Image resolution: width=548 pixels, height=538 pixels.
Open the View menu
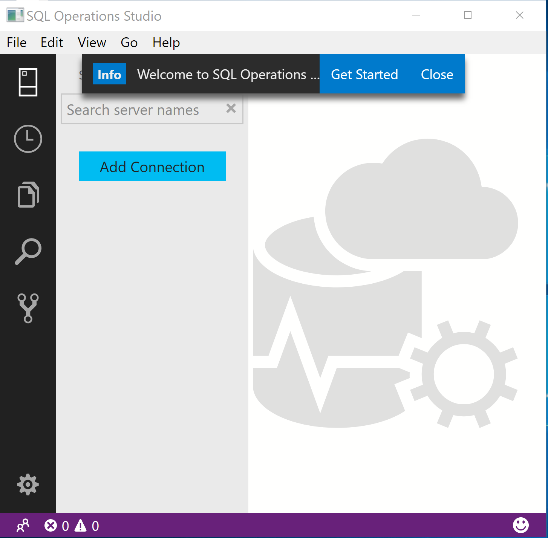(92, 42)
